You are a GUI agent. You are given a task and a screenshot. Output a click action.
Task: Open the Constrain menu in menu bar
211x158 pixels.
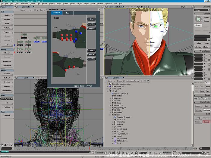coord(108,4)
